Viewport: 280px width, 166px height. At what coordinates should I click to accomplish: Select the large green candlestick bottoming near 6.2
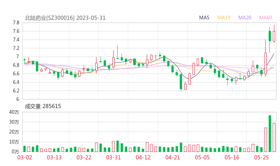(181, 82)
